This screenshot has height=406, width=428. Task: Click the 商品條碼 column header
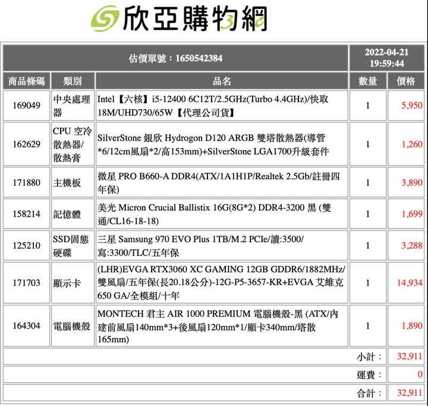27,81
